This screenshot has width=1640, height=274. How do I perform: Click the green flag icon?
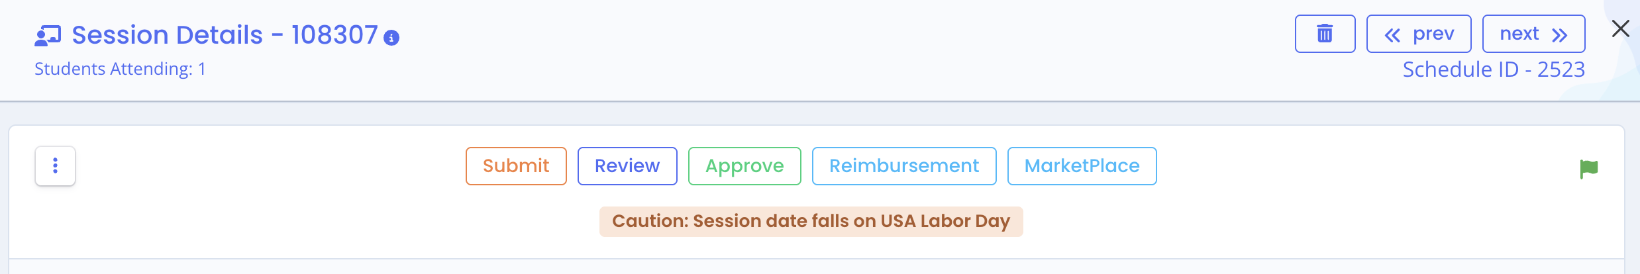pyautogui.click(x=1588, y=169)
